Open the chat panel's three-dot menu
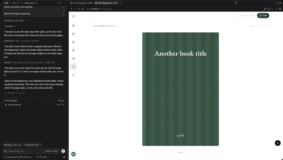 (65, 3)
